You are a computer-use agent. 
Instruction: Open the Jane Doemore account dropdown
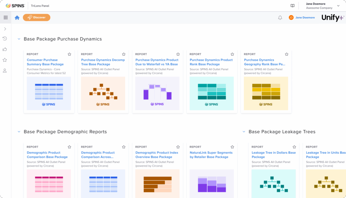(338, 6)
